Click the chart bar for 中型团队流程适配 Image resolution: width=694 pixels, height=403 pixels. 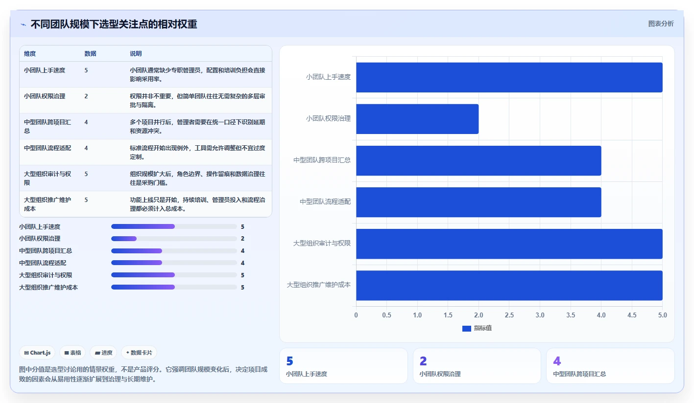[479, 202]
